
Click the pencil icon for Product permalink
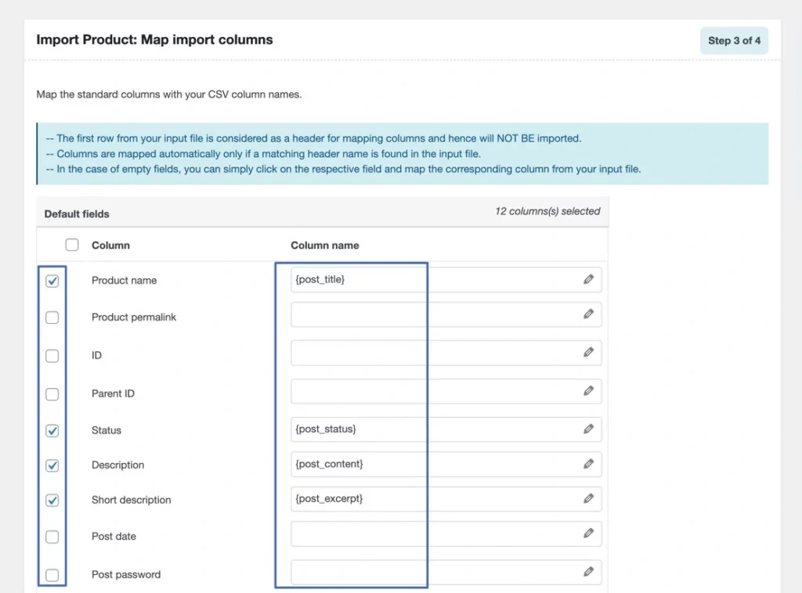click(x=588, y=314)
